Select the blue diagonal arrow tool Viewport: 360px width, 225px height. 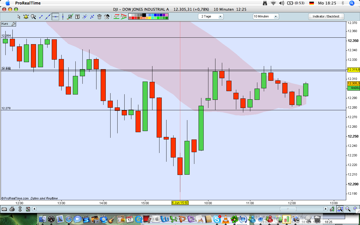click(x=92, y=17)
